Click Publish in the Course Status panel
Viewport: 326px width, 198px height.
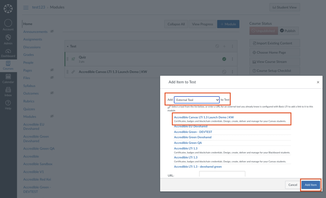coord(288,31)
